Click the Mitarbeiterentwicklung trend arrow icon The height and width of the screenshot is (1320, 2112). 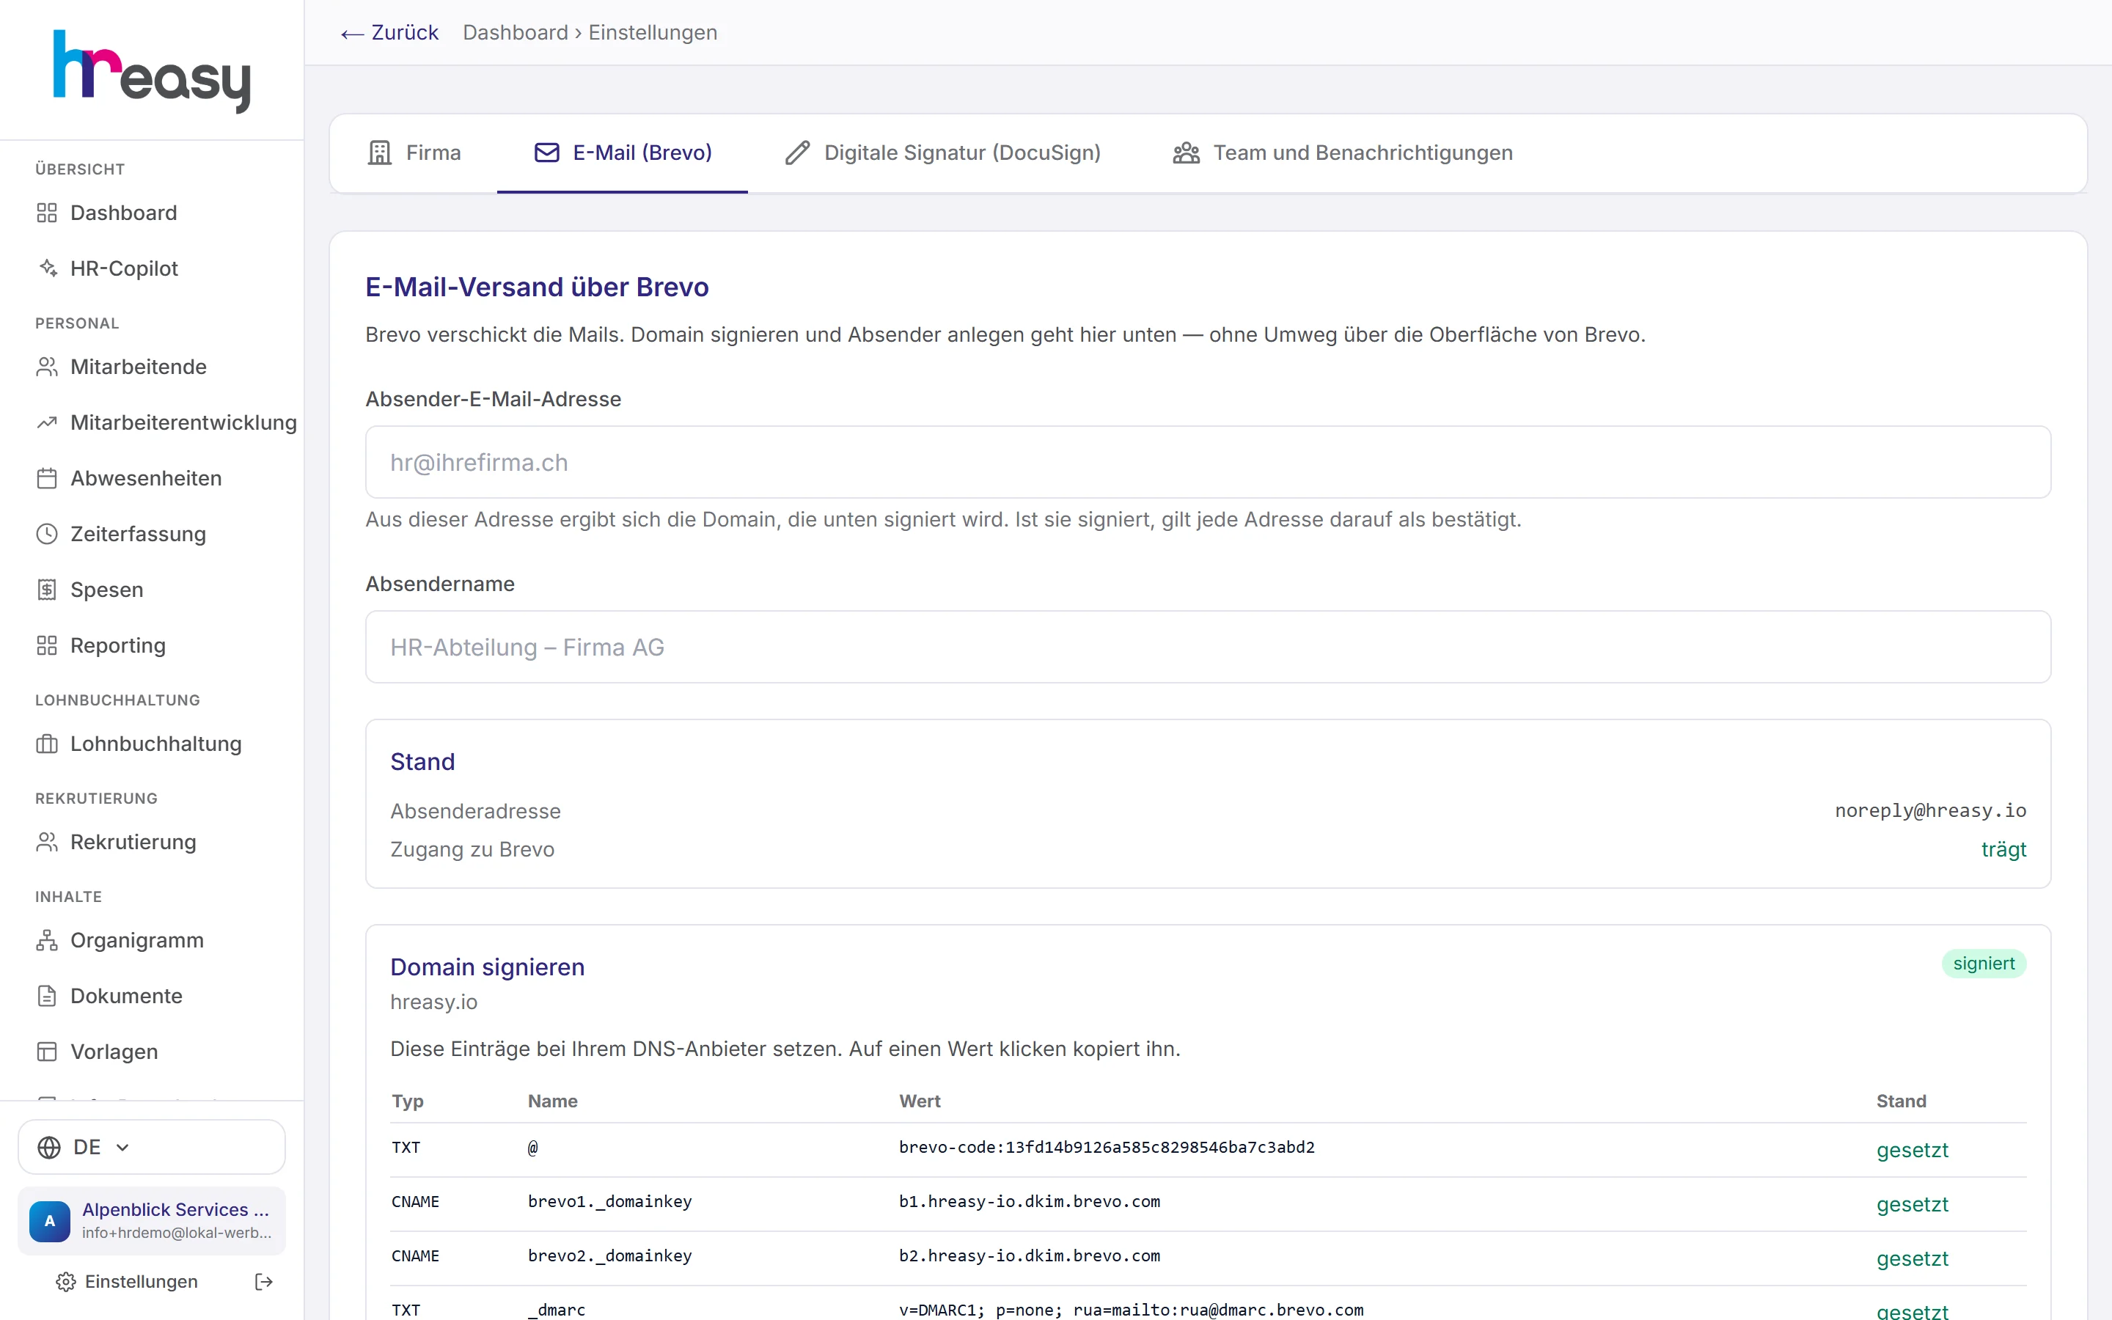click(x=47, y=422)
